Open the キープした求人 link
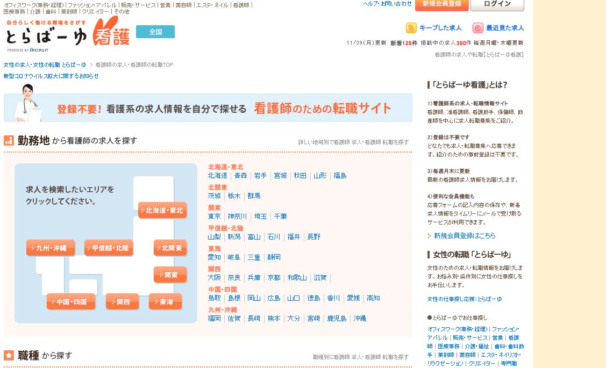The height and width of the screenshot is (368, 606). 440,28
